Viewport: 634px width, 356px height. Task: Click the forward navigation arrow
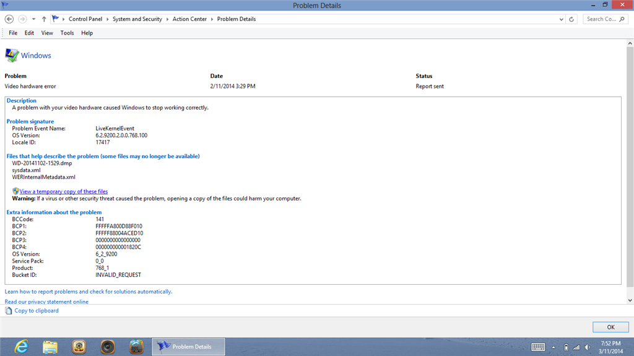coord(23,19)
